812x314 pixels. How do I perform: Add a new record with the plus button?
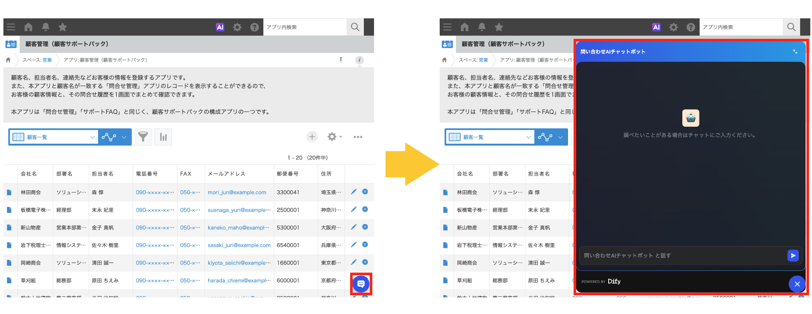click(x=312, y=137)
